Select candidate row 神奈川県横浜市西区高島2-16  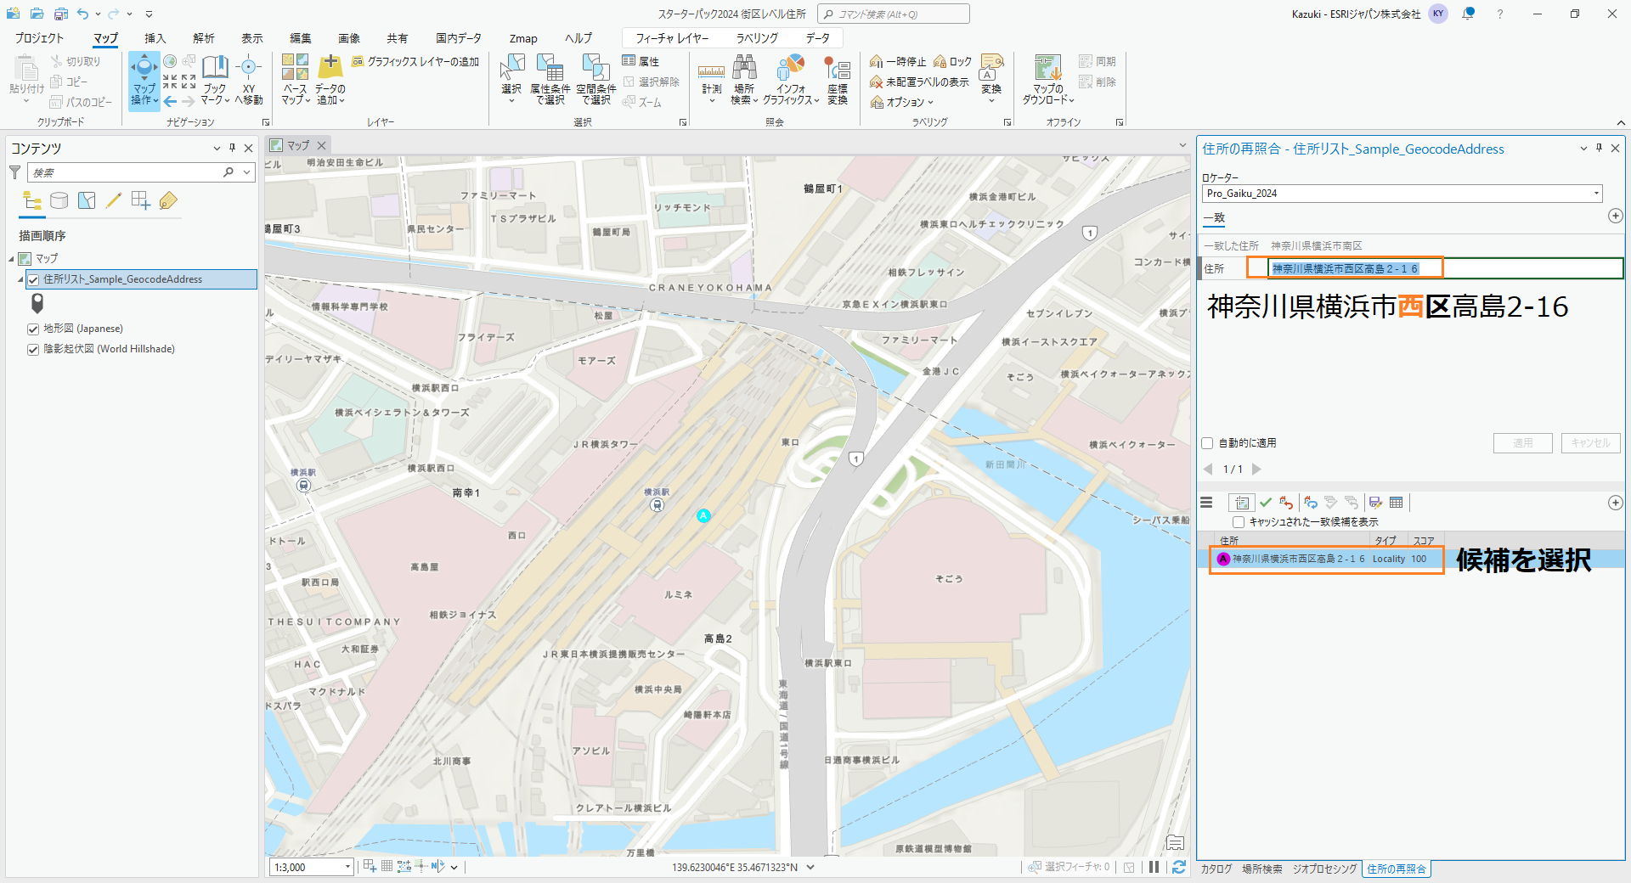(x=1410, y=559)
